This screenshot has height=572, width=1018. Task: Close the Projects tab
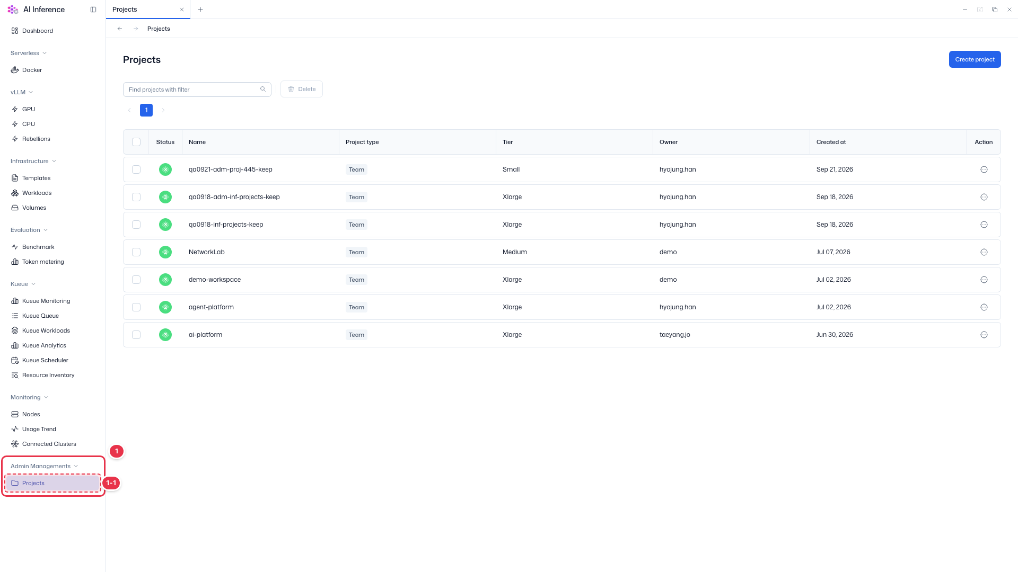(x=182, y=10)
